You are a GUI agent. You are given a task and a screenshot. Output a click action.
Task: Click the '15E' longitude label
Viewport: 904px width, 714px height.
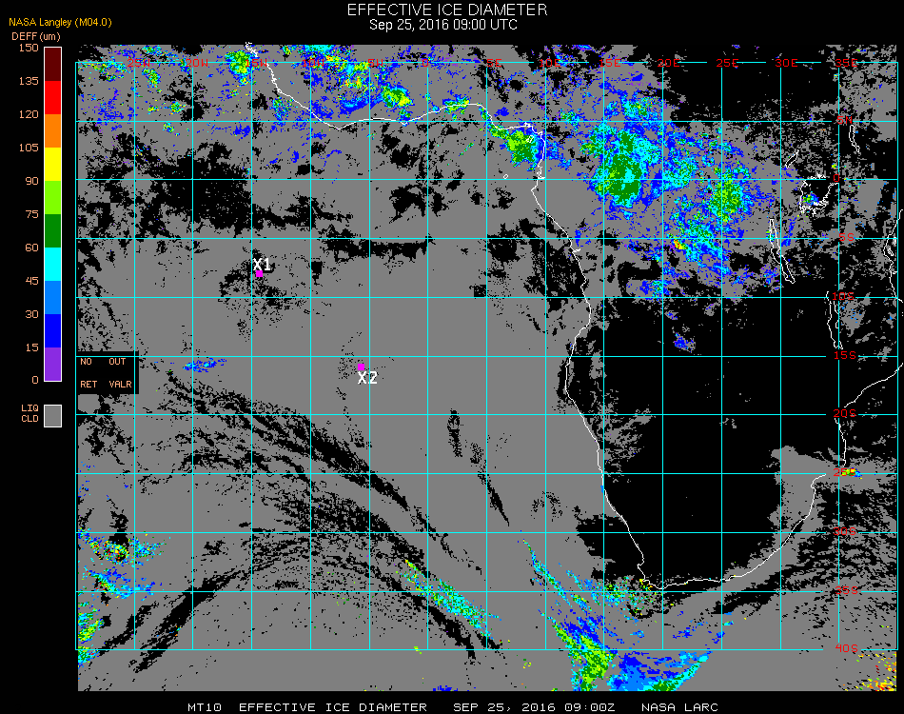coord(609,63)
